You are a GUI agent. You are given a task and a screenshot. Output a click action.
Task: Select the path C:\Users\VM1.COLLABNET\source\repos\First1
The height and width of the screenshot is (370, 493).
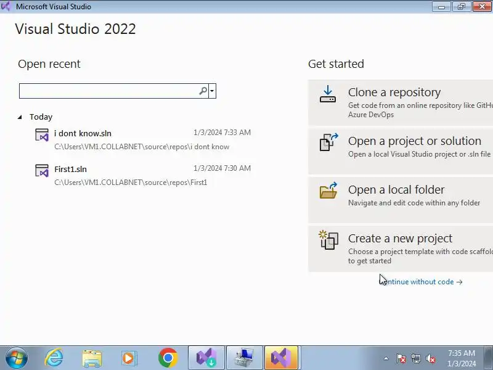pos(131,183)
